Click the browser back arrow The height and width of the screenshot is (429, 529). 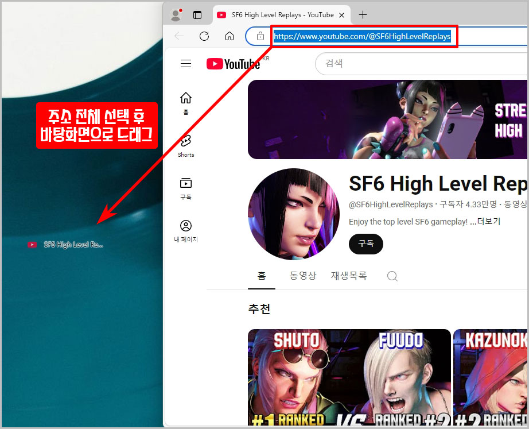179,36
